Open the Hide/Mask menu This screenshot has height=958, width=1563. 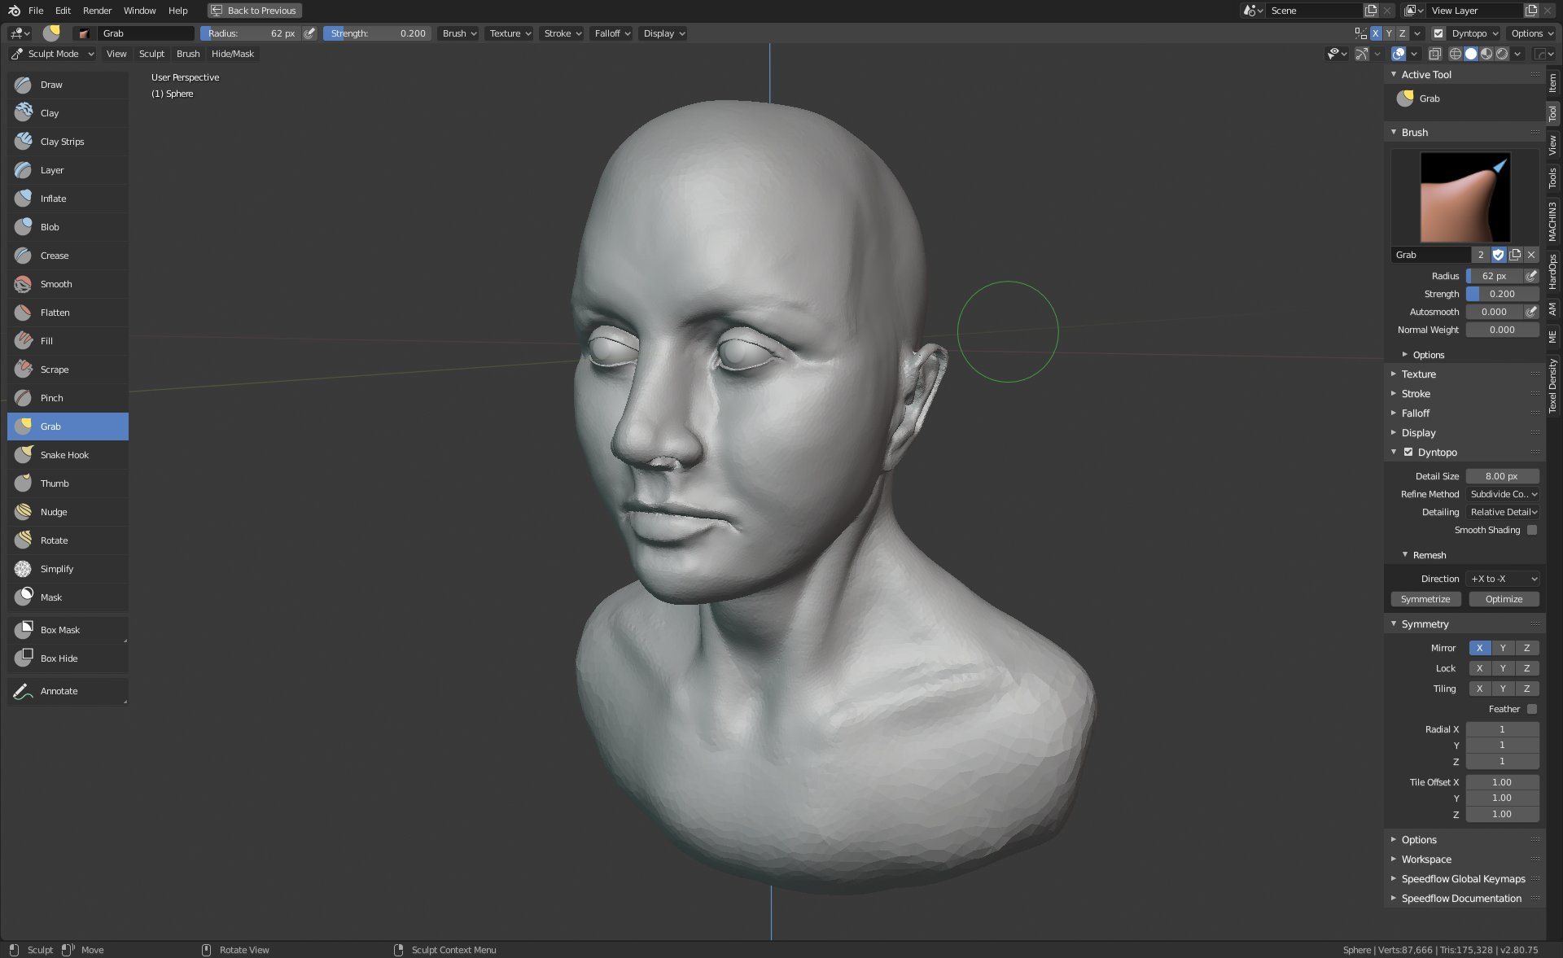point(232,54)
